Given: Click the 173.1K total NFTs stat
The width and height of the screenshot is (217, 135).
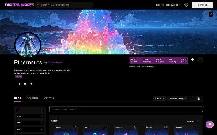Looking at the screenshot, I should [x=134, y=60].
